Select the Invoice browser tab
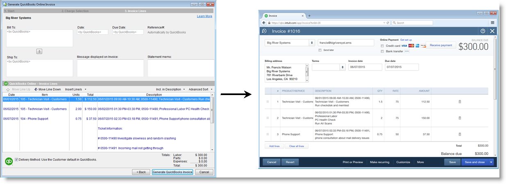 (283, 16)
